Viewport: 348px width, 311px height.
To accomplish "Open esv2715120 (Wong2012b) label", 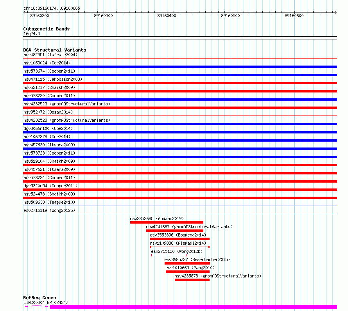I will [x=177, y=251].
